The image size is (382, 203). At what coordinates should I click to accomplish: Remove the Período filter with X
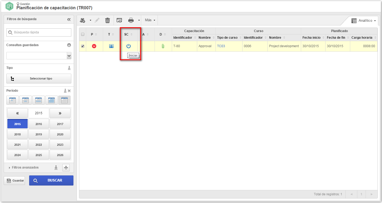(x=69, y=91)
